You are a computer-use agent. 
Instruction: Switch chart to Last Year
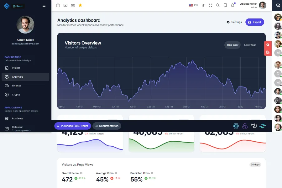coord(250,45)
